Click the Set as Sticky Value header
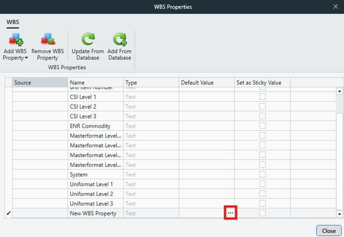 (262, 83)
